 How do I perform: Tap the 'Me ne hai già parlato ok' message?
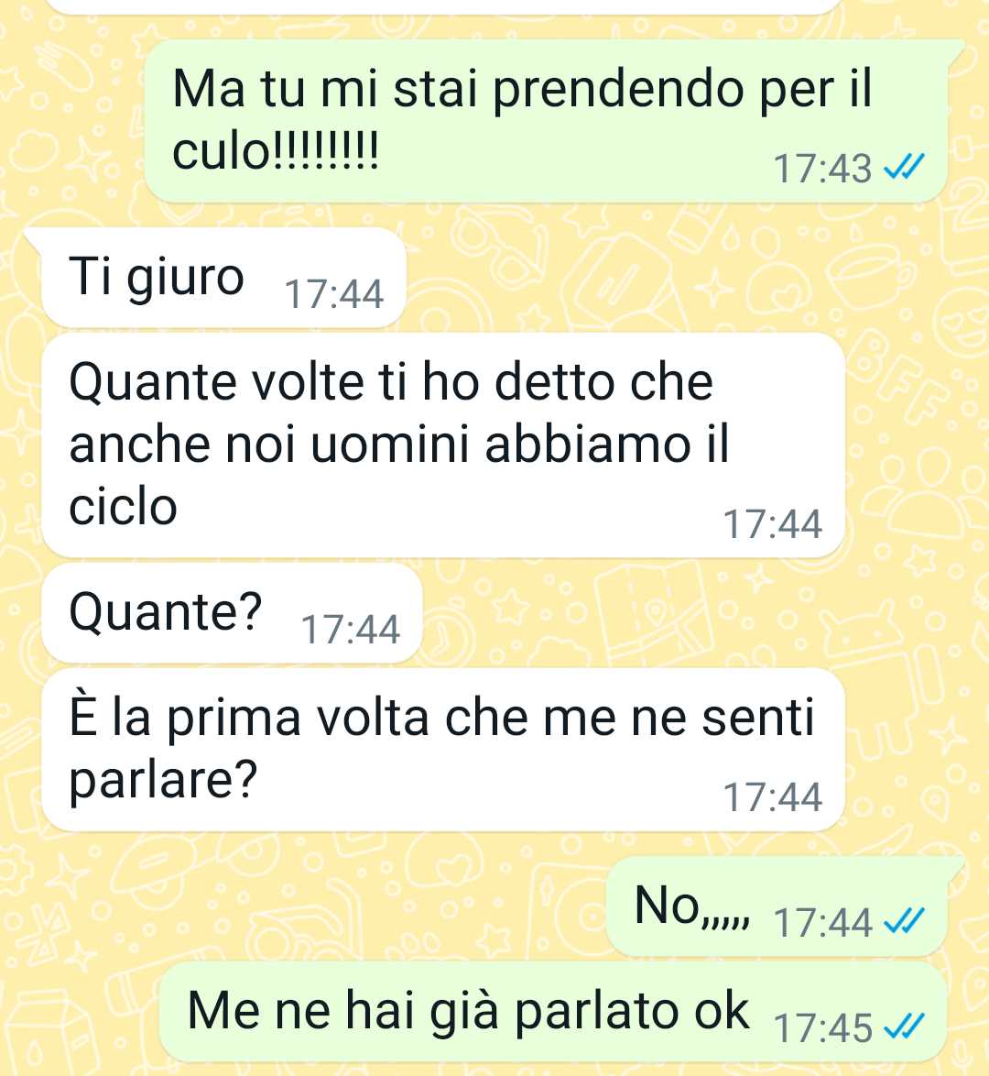(x=553, y=1012)
